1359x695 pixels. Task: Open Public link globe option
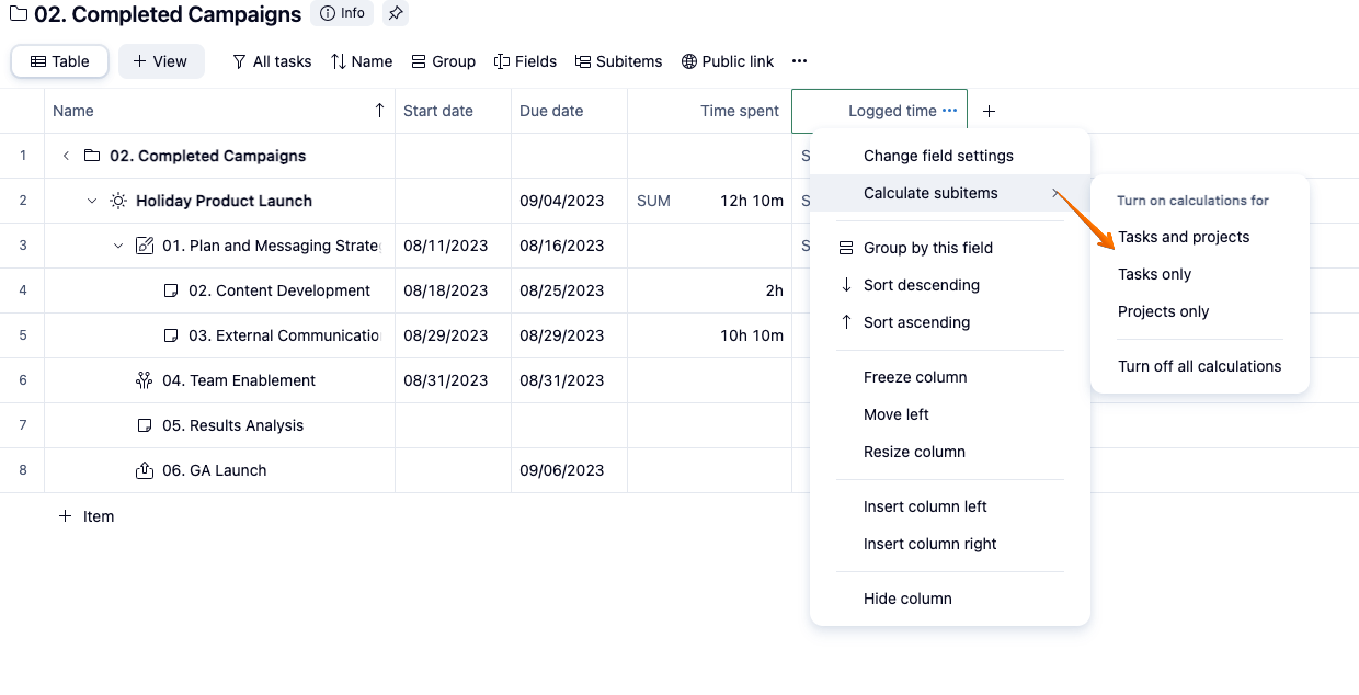click(727, 61)
